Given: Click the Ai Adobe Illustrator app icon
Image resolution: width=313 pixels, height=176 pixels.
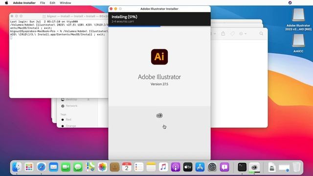Looking at the screenshot, I should tap(159, 57).
